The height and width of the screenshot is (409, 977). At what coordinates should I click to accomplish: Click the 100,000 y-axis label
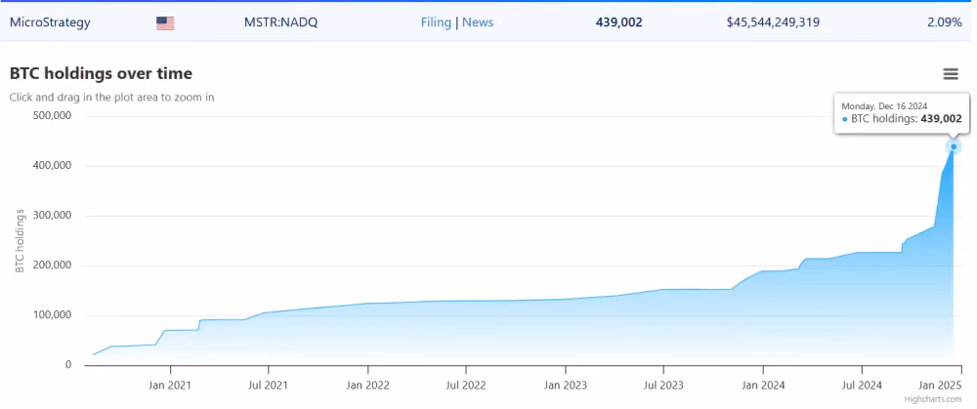click(51, 315)
